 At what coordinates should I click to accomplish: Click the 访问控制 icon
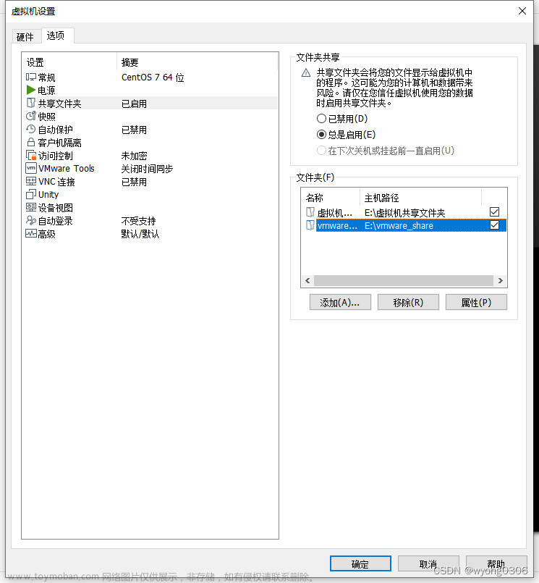point(31,155)
